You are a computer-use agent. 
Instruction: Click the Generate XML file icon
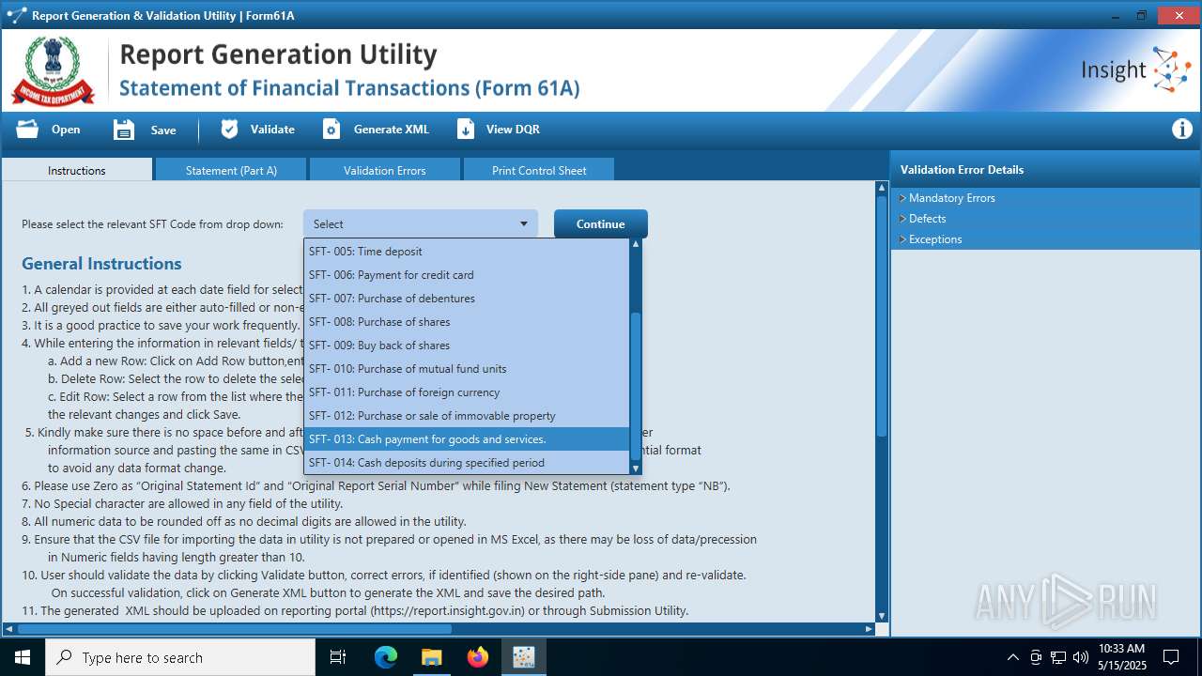(331, 130)
